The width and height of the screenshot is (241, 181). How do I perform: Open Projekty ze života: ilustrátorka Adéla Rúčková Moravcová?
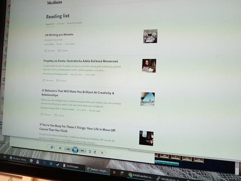(80, 61)
